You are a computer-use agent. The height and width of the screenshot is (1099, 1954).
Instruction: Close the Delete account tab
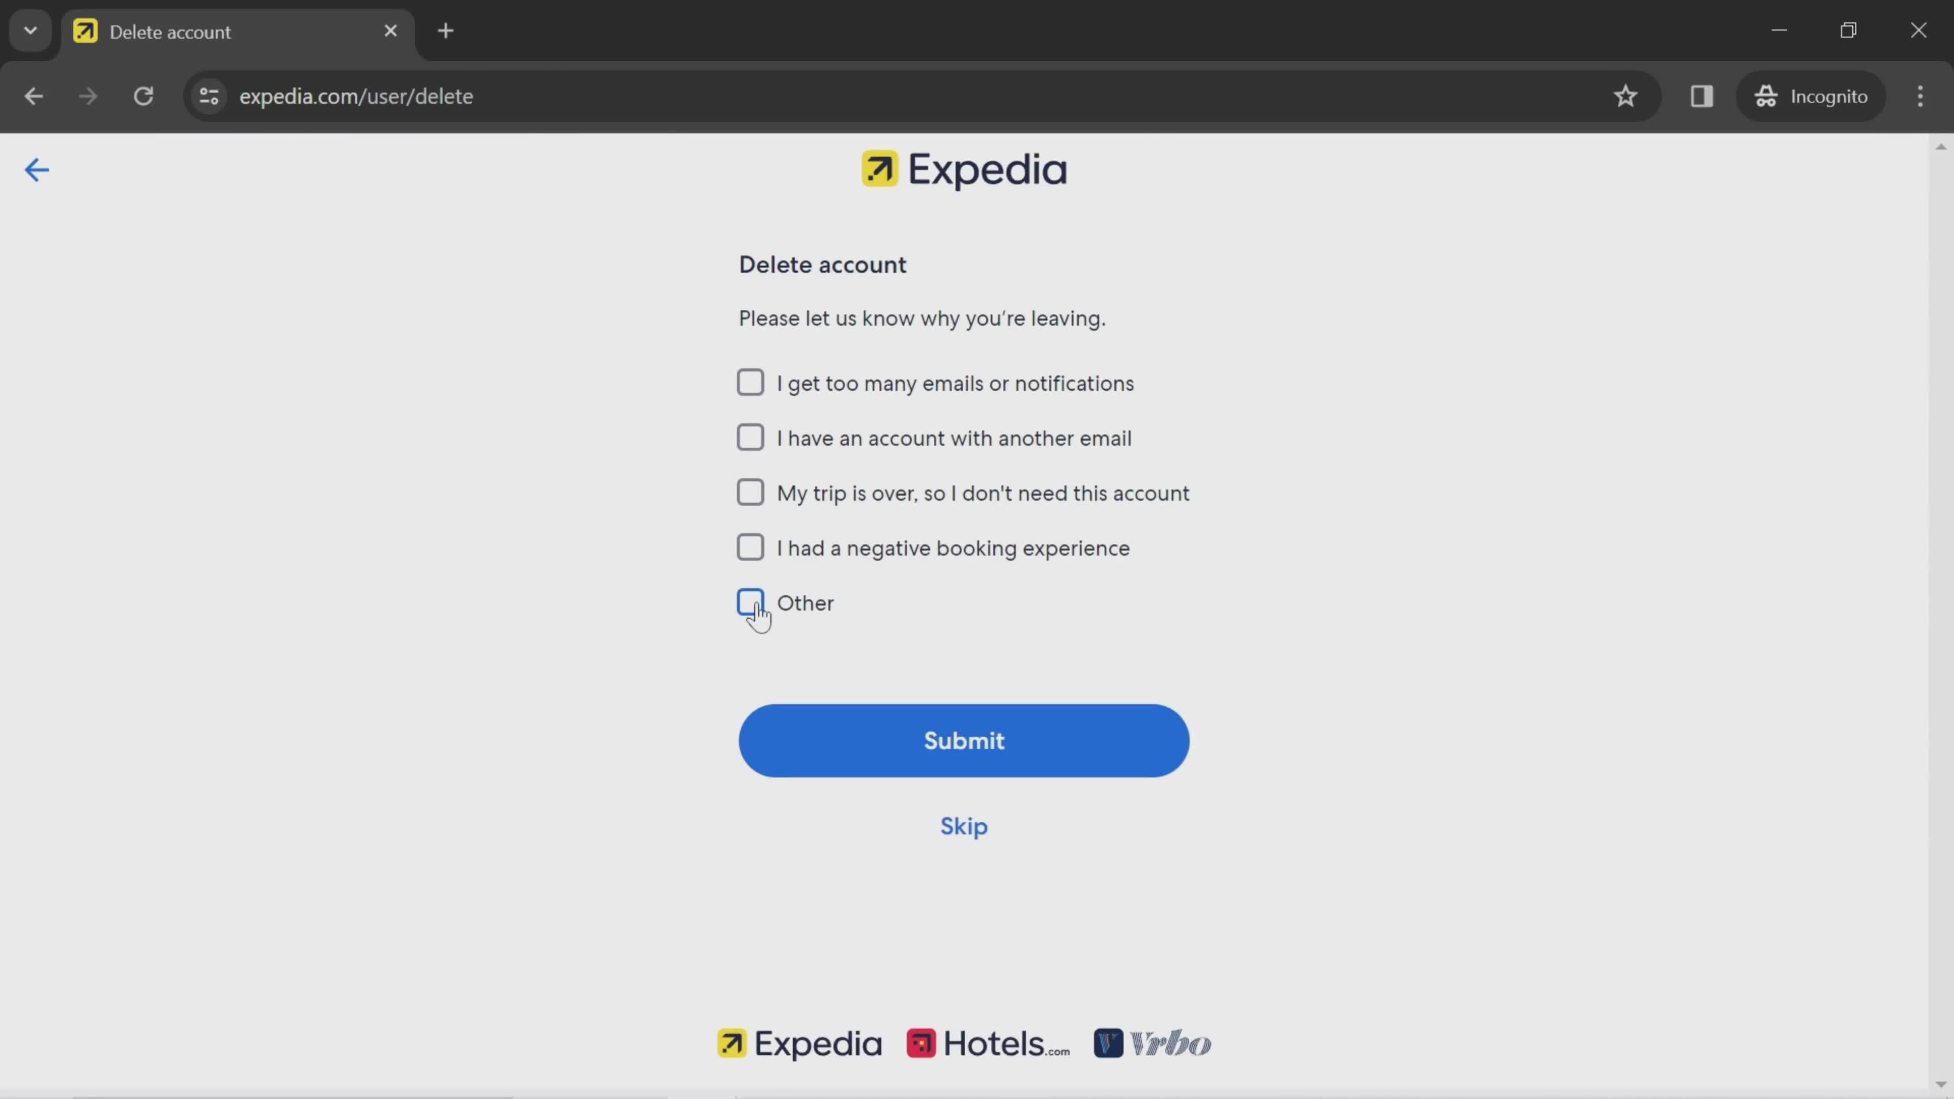click(391, 31)
